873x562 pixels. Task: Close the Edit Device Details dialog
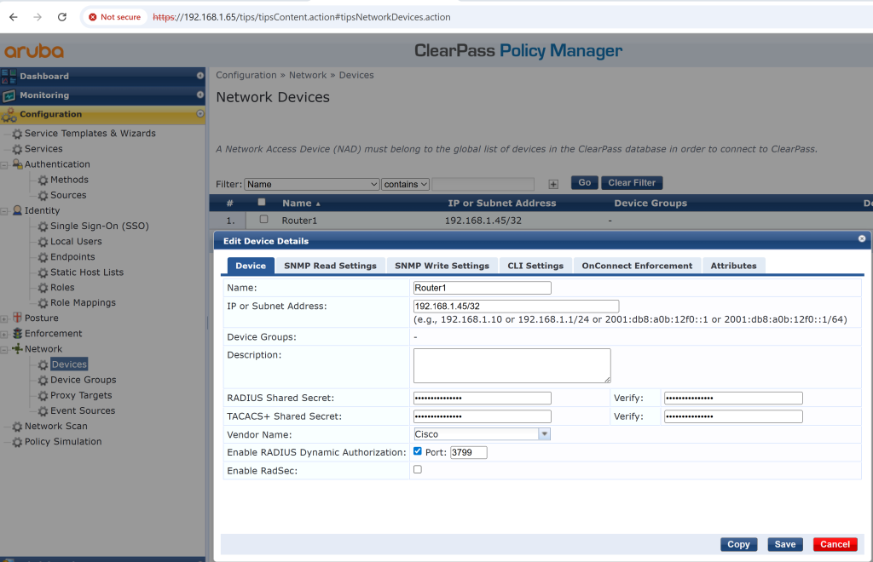point(862,239)
